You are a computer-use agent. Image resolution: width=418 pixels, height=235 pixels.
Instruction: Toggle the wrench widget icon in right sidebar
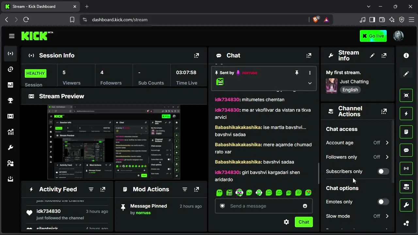(x=406, y=205)
